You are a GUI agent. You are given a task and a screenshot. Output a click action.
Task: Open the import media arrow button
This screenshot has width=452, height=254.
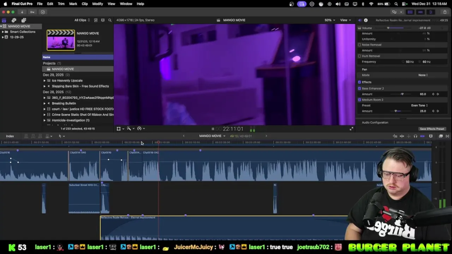coord(22,12)
